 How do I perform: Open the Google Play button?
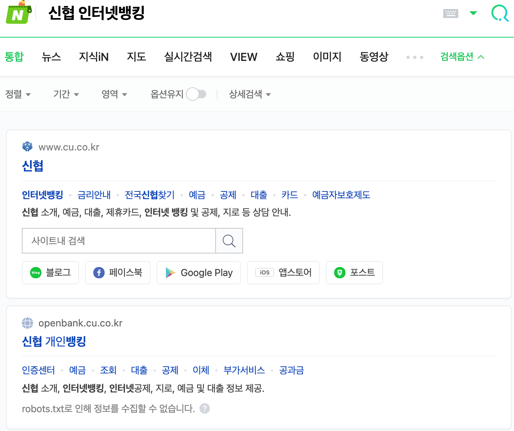(x=199, y=273)
